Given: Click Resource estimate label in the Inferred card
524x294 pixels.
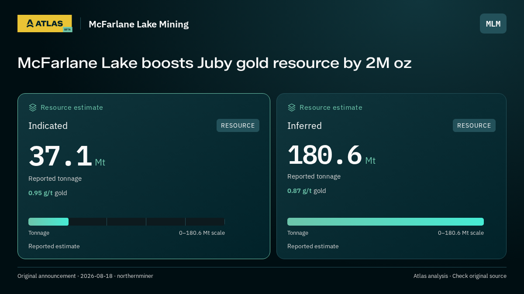Looking at the screenshot, I should pyautogui.click(x=331, y=108).
